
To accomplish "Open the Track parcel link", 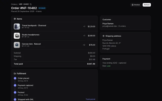I will point(90,99).
